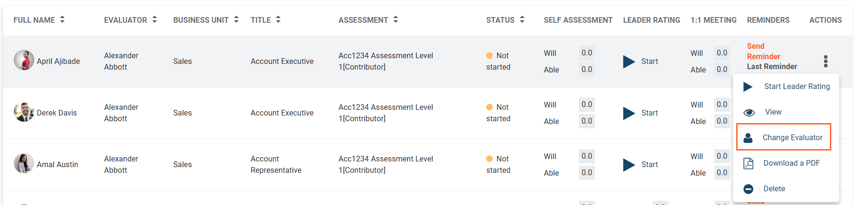The image size is (857, 205).
Task: Open the three-dot actions menu for April Ajibade
Action: click(x=826, y=61)
